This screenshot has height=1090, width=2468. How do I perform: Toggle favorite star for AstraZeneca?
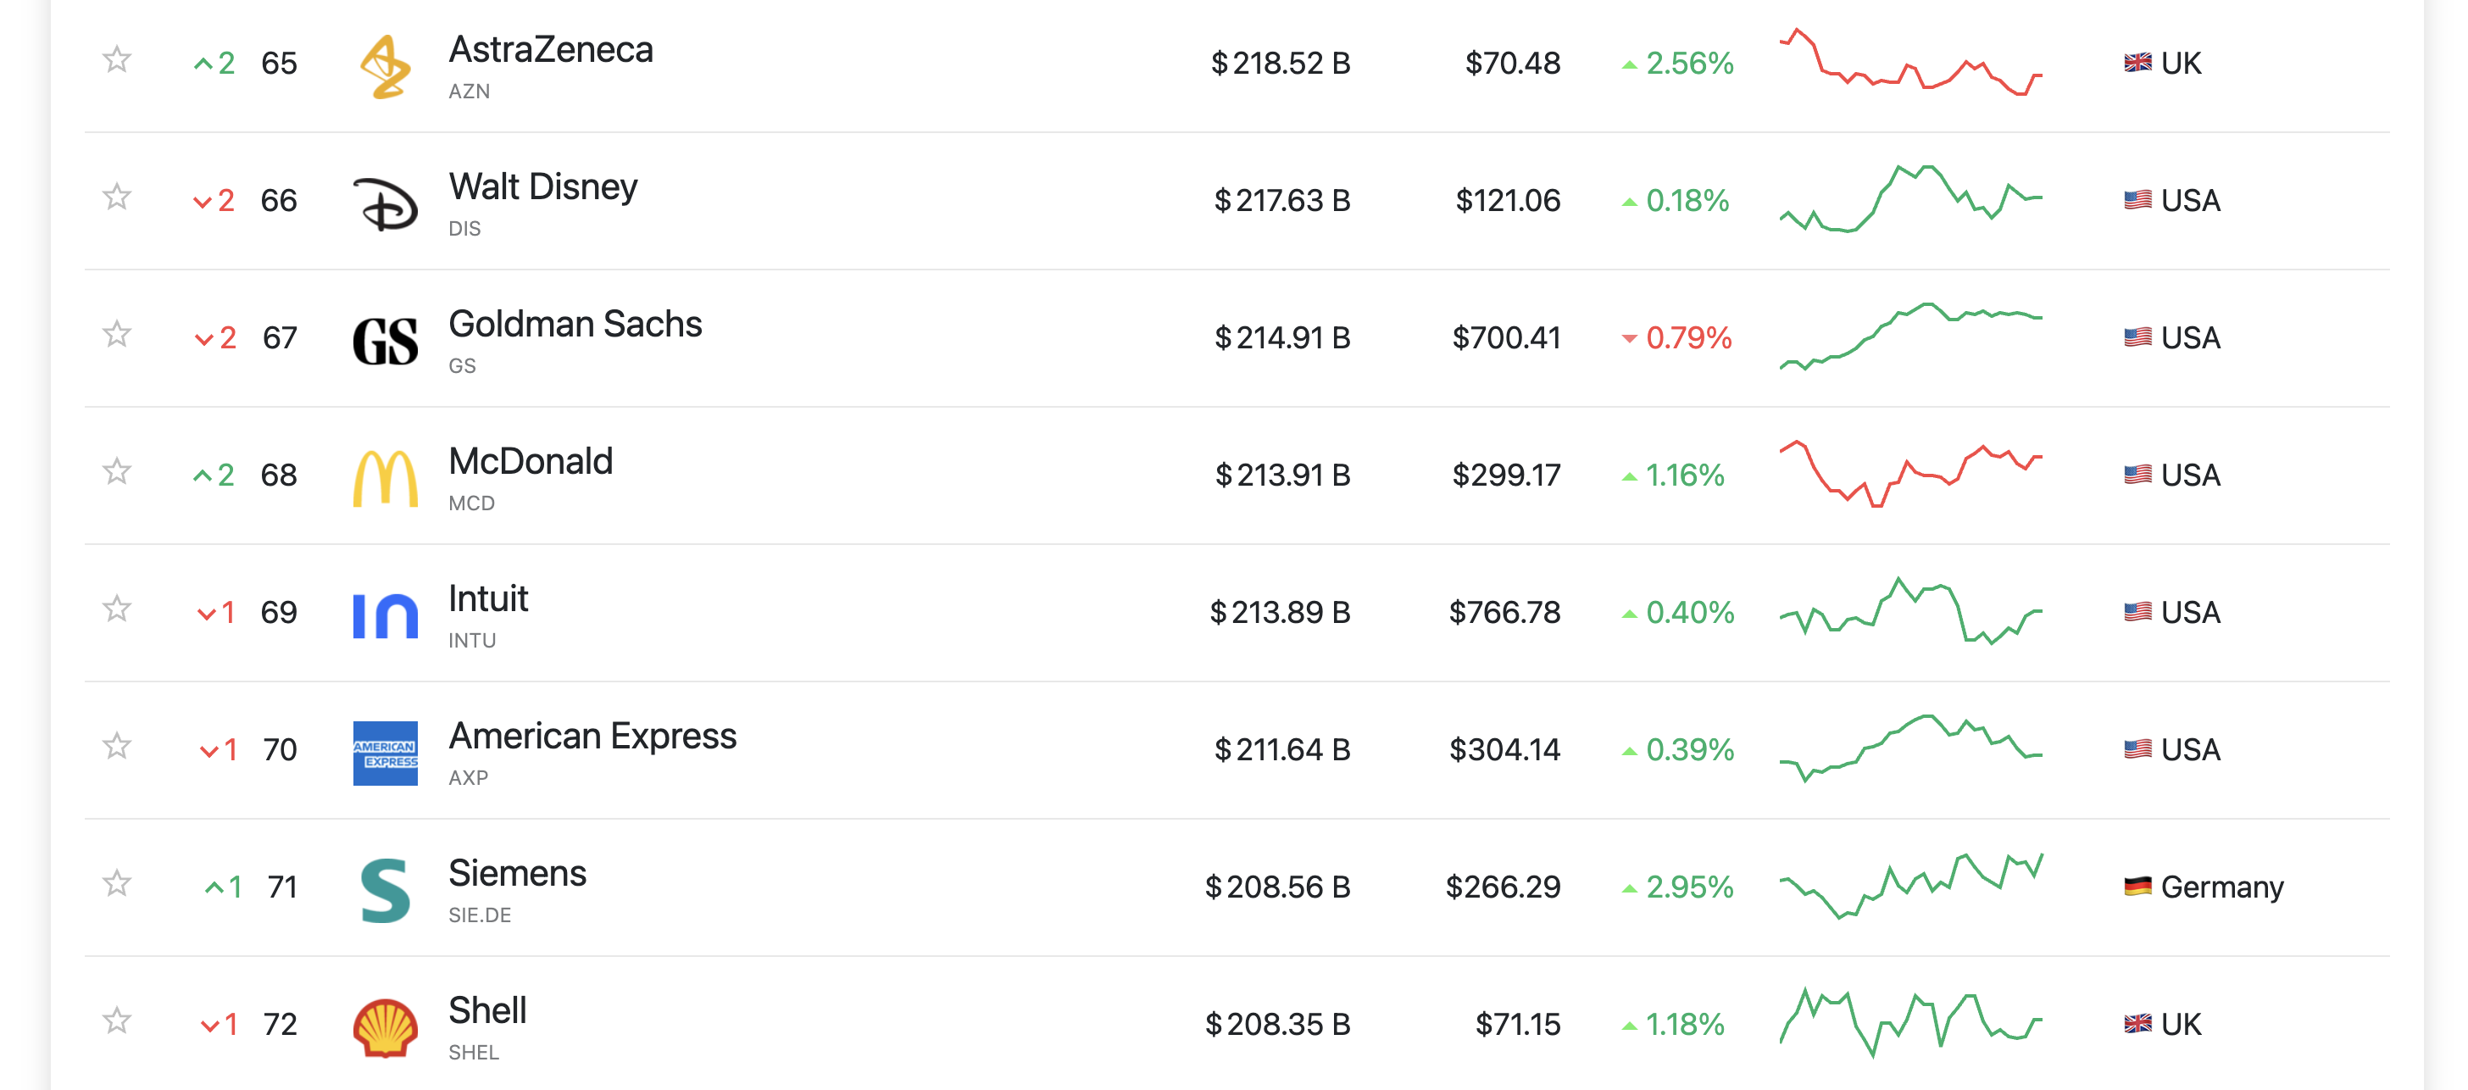117,60
